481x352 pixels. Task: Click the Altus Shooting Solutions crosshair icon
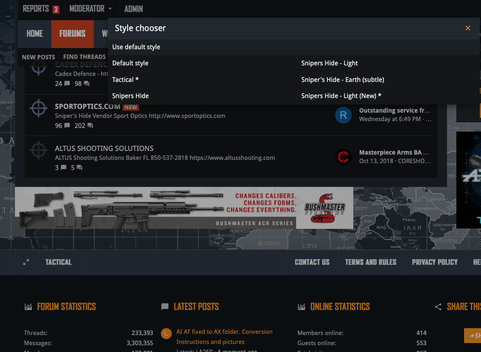pyautogui.click(x=38, y=150)
